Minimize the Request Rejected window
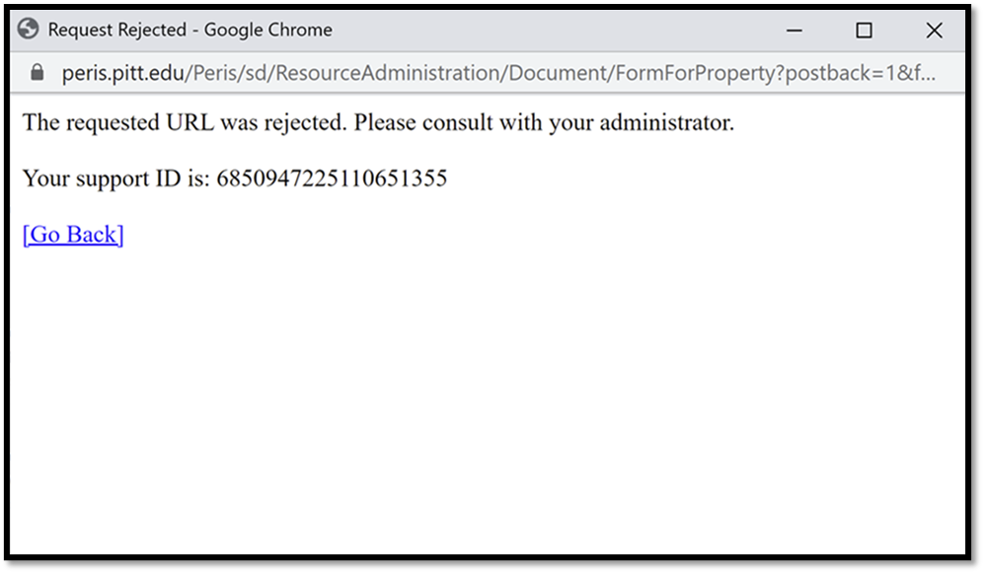Image resolution: width=984 pixels, height=573 pixels. click(x=794, y=31)
